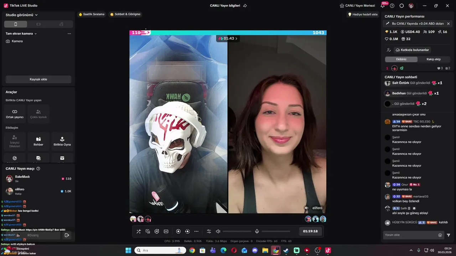The image size is (456, 256).
Task: Mute the speaker output icon
Action: point(218,231)
